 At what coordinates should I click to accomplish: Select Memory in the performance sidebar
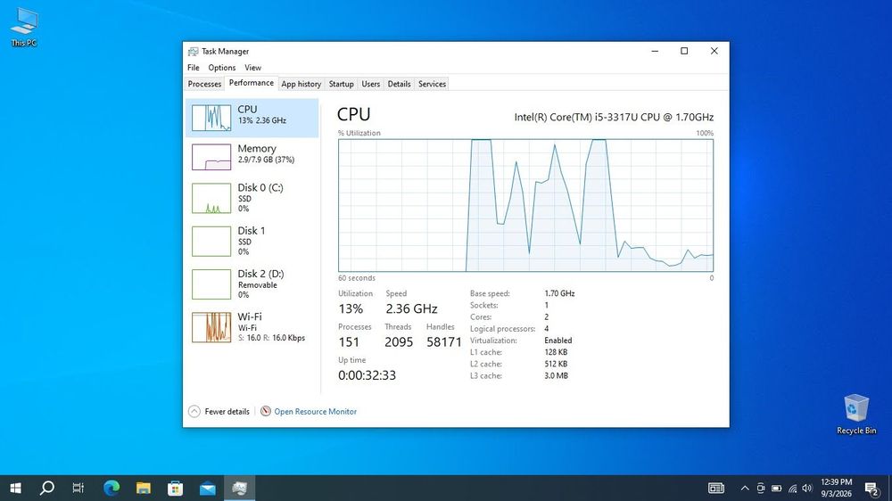click(252, 156)
